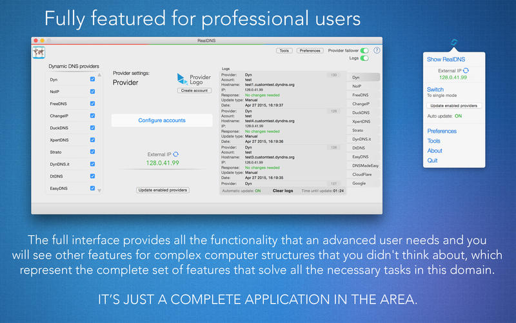Click Time until update 01:24
The height and width of the screenshot is (323, 516).
pyautogui.click(x=322, y=191)
